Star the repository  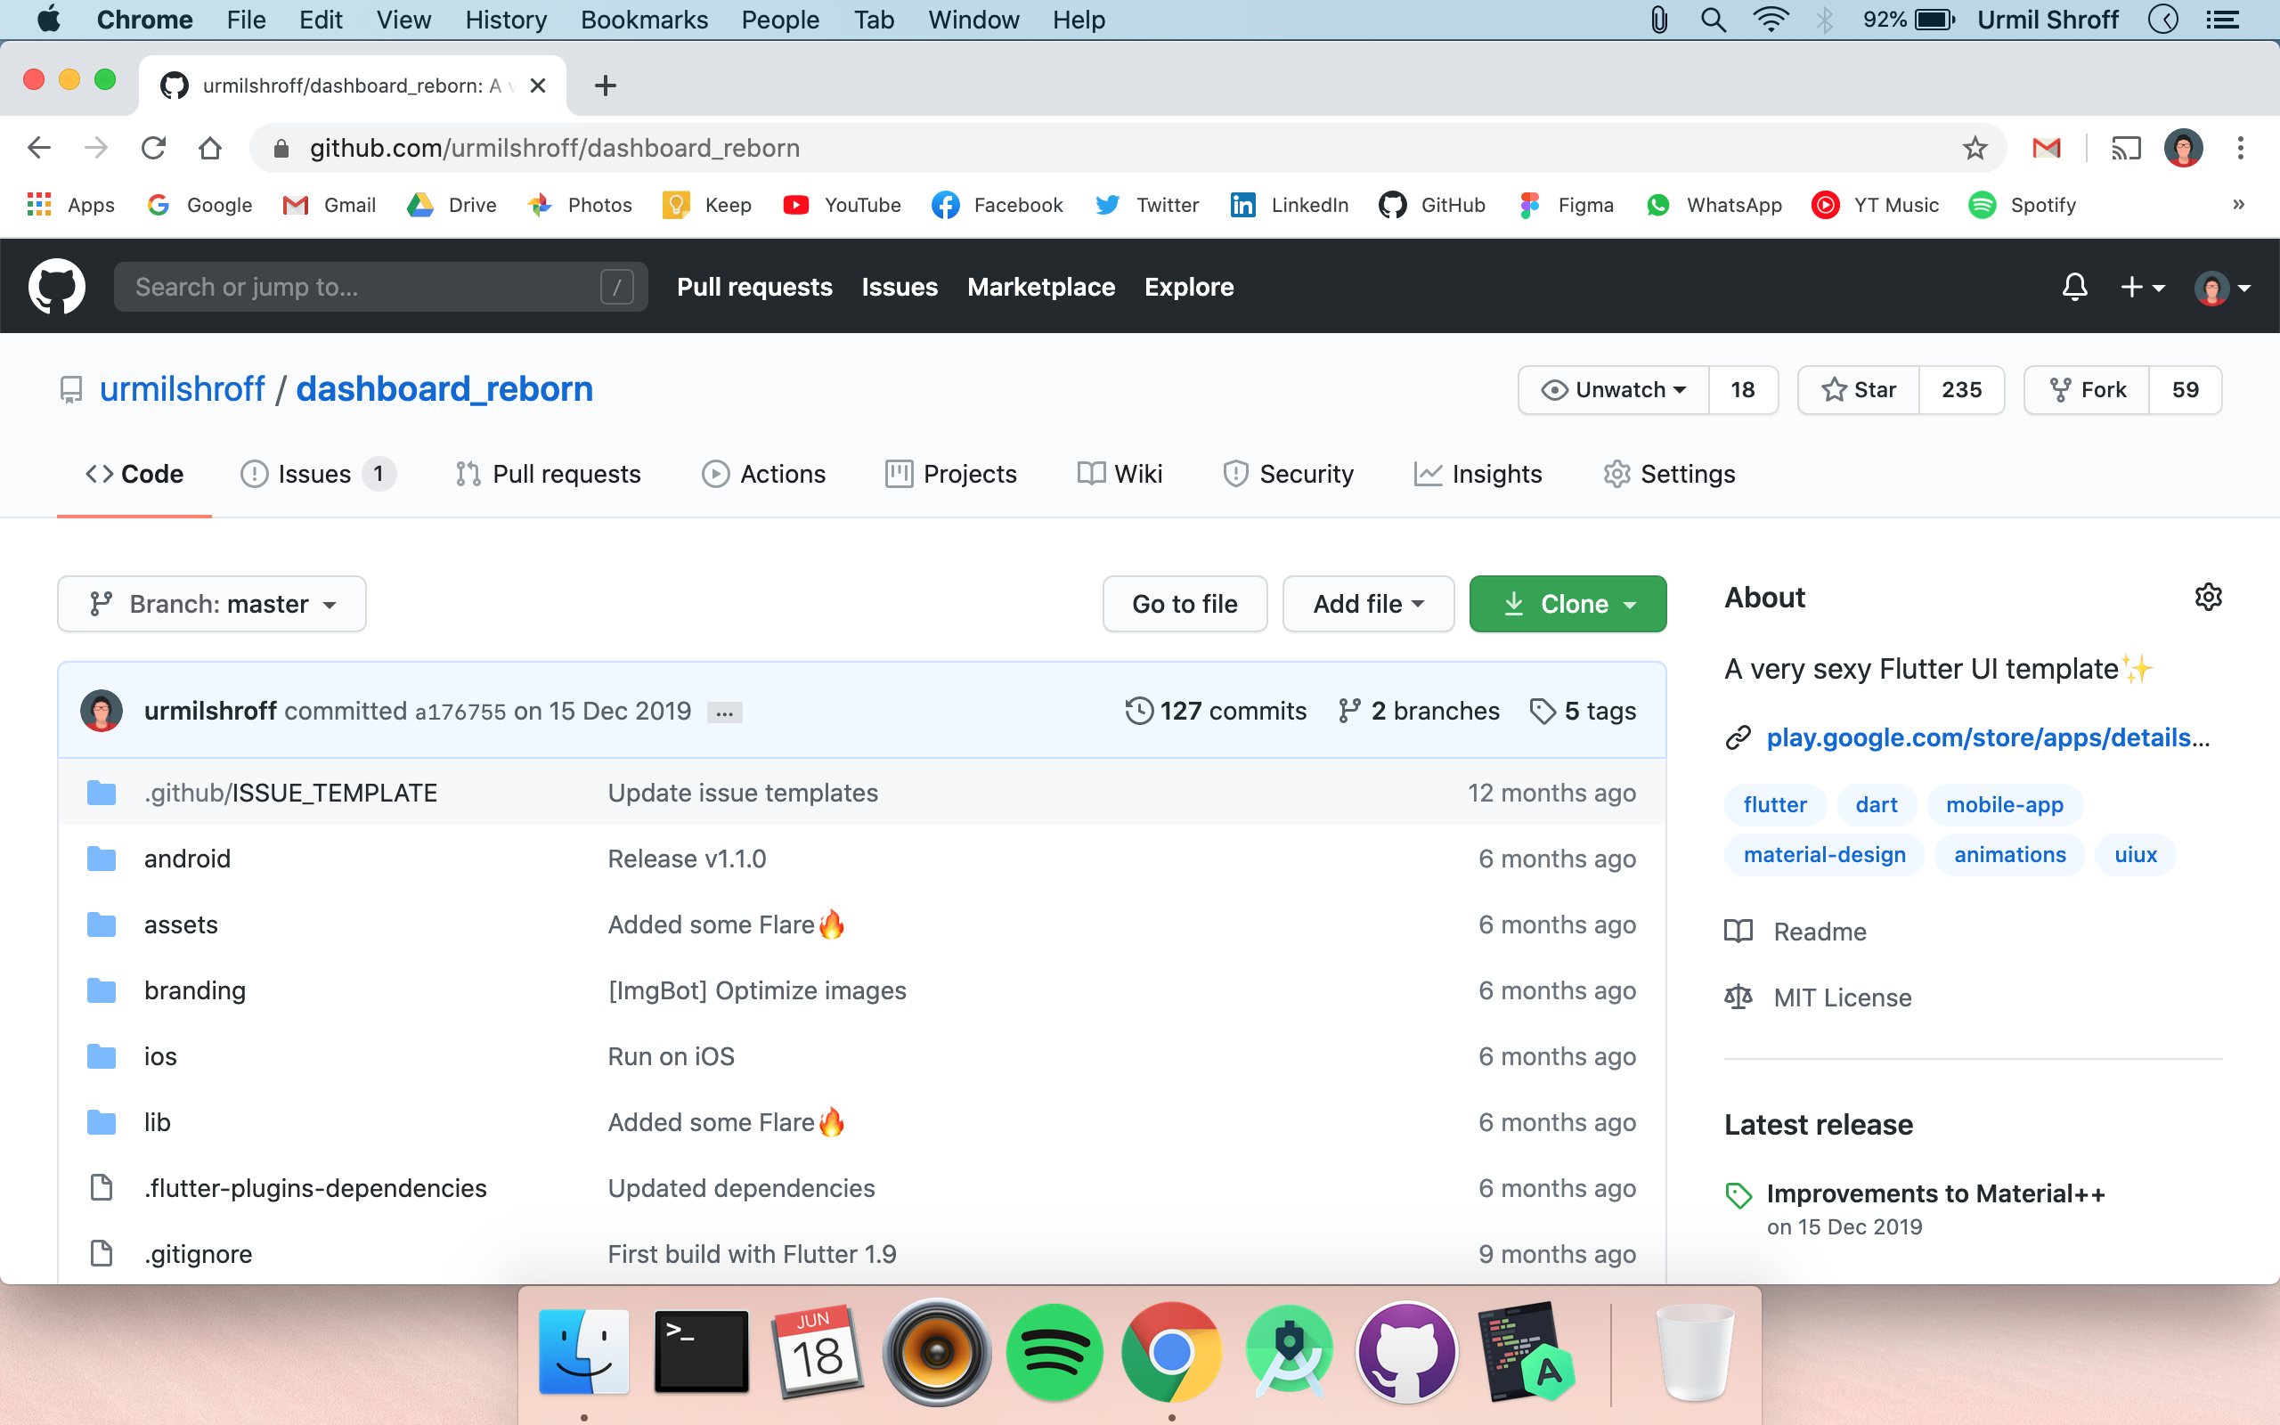click(x=1858, y=389)
